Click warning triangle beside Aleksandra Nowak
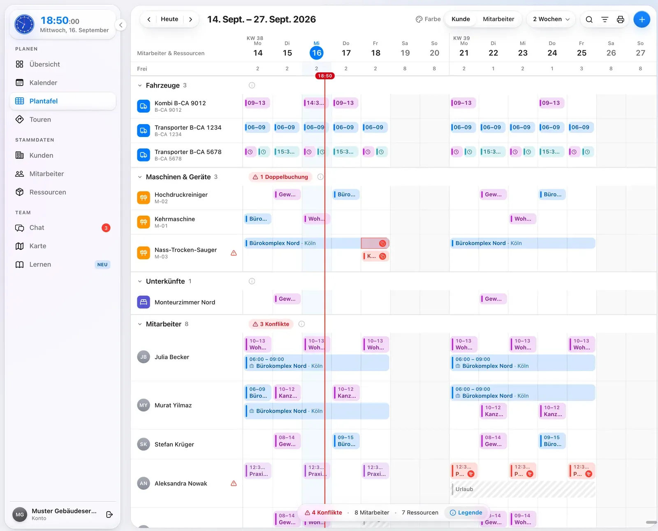 click(x=234, y=483)
